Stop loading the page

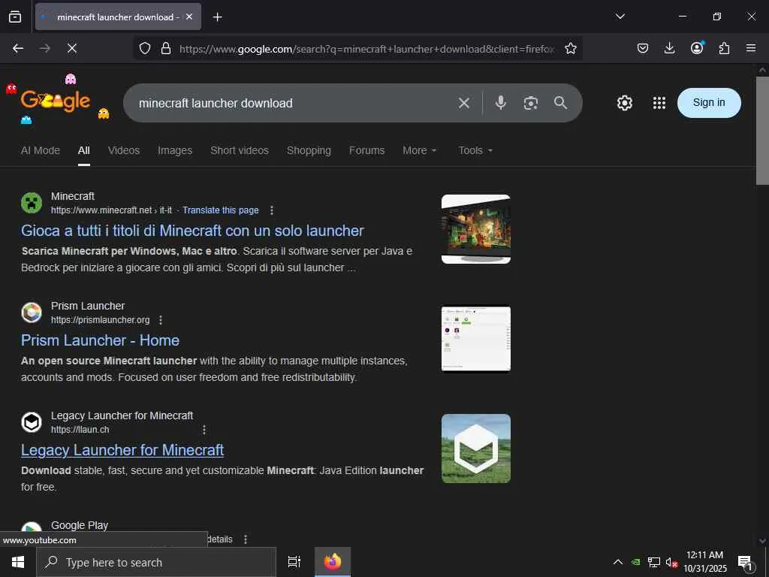pyautogui.click(x=71, y=48)
